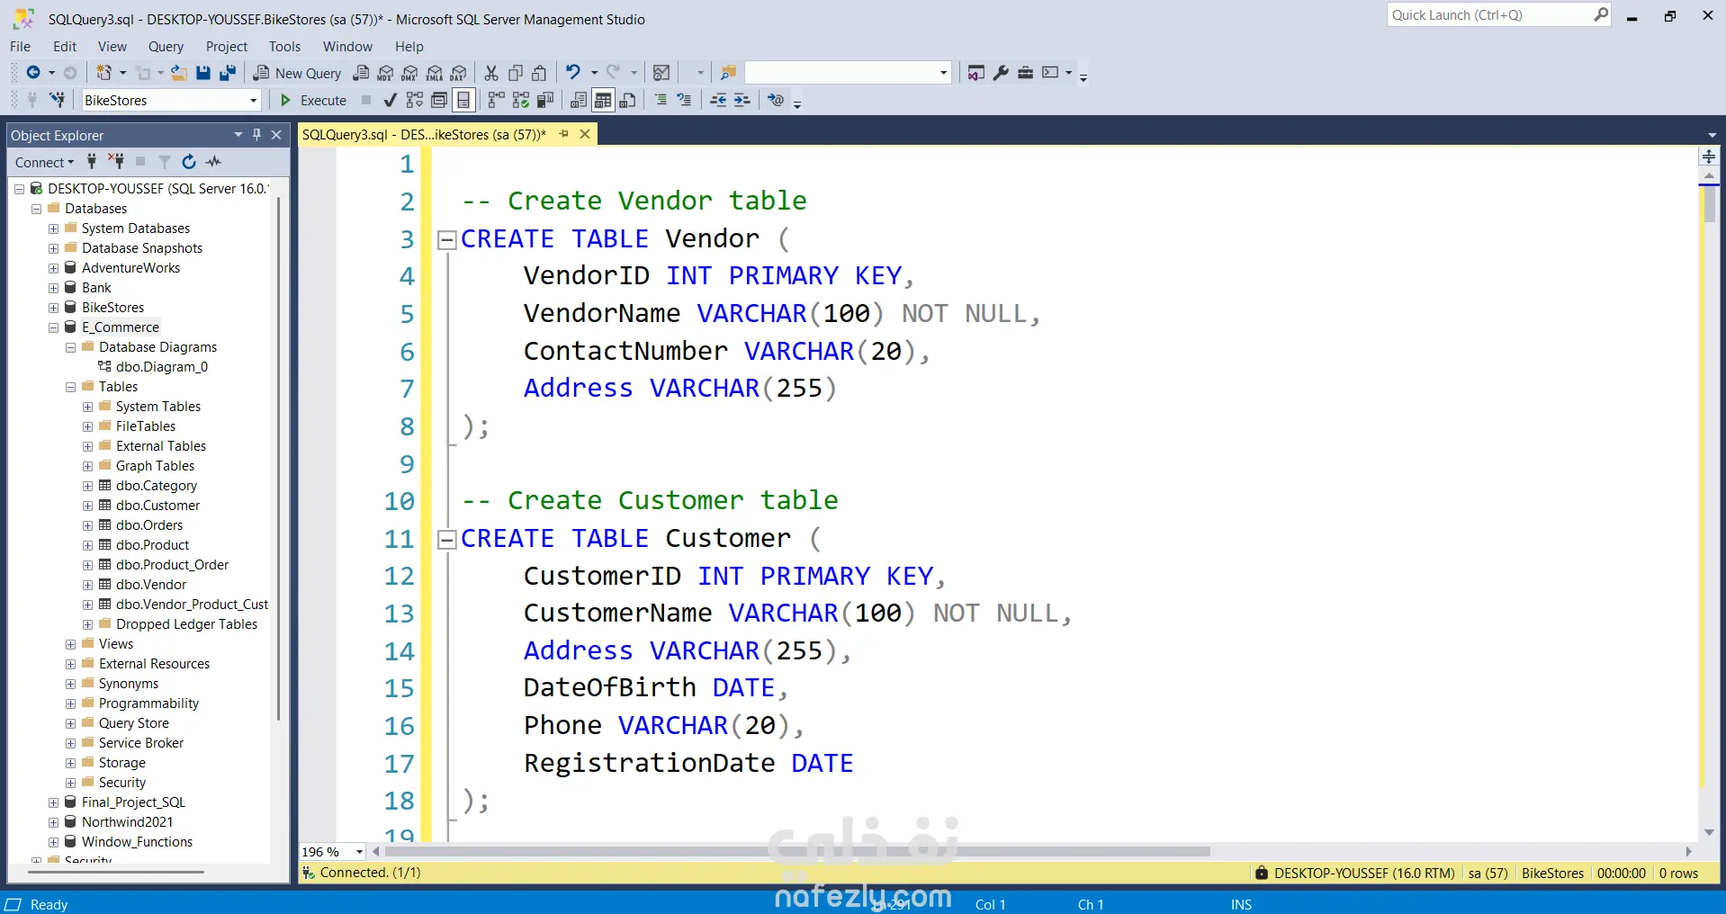
Task: Click the Database Engine Query icon
Action: [362, 73]
